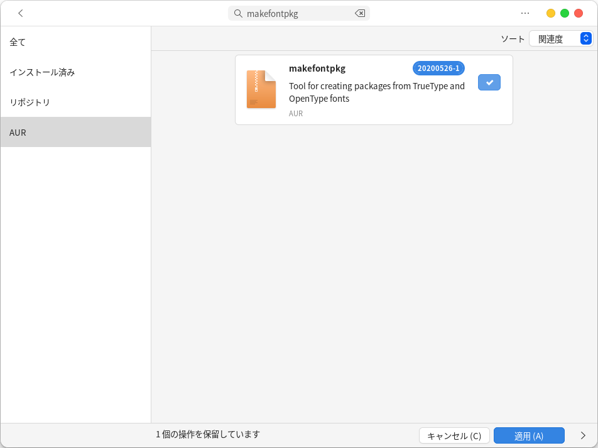The width and height of the screenshot is (598, 448).
Task: Click the yellow minimize window button
Action: tap(551, 13)
